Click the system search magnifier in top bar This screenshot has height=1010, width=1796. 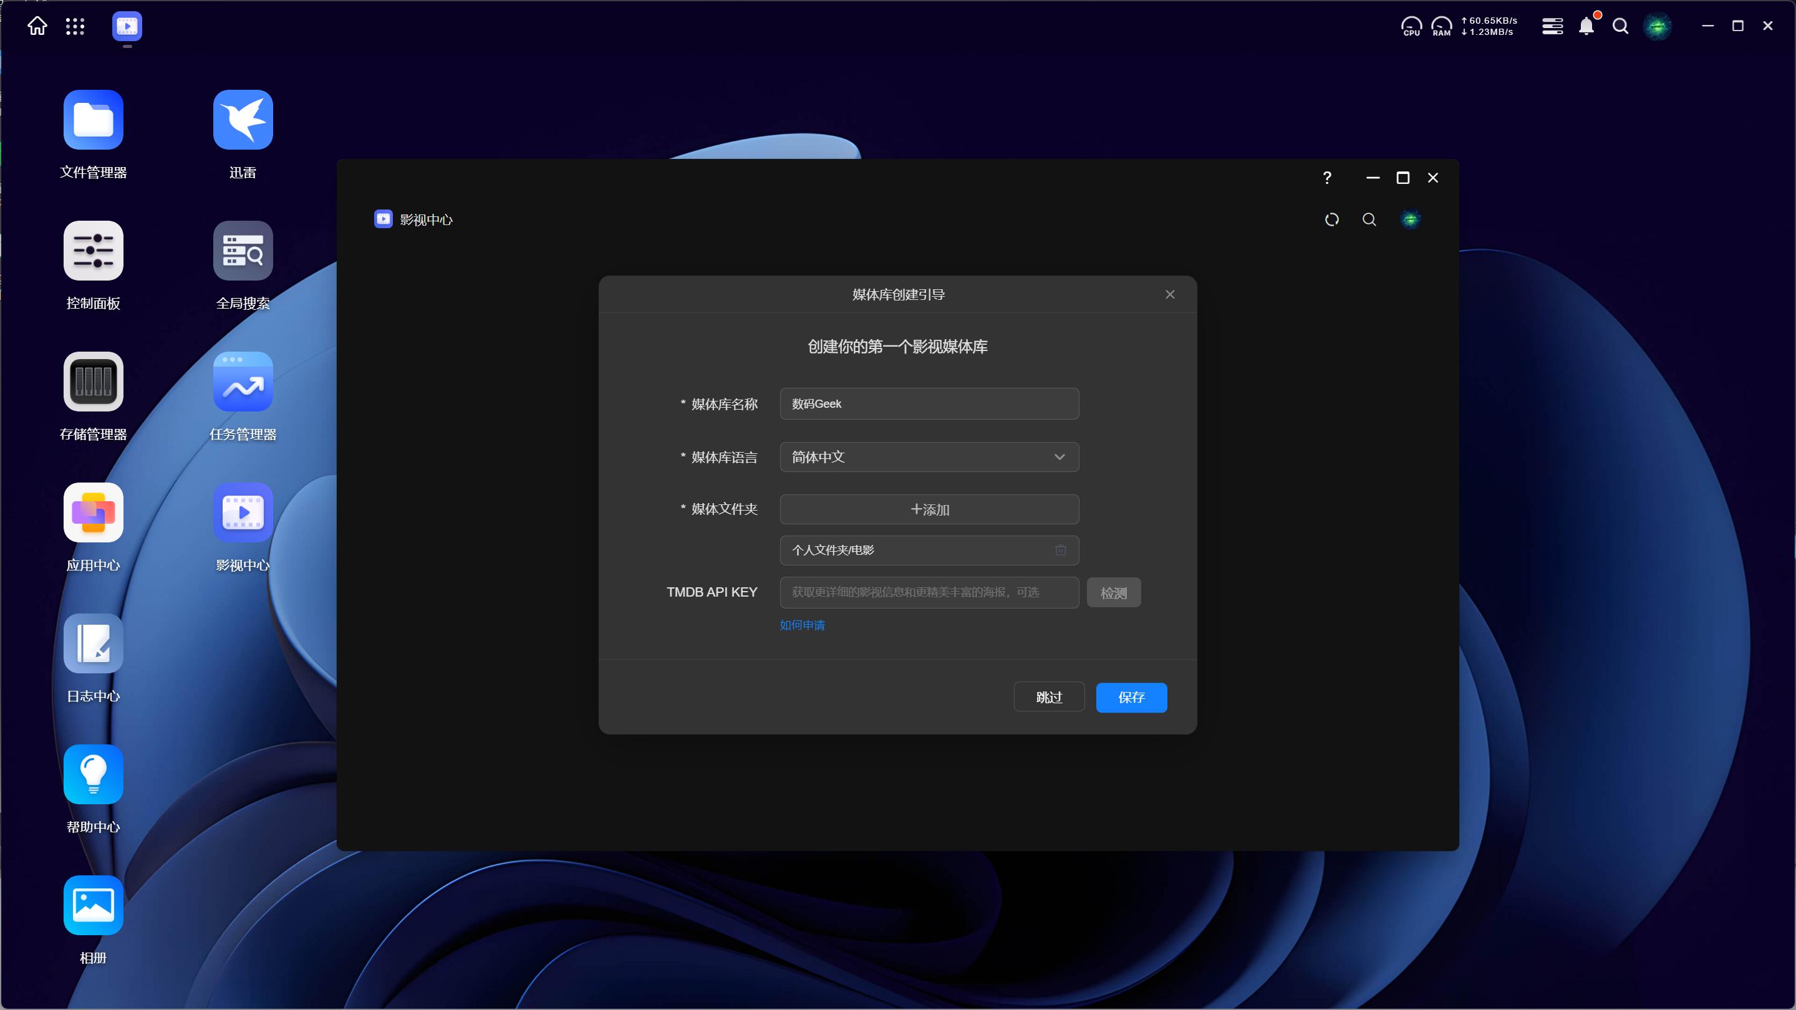click(x=1620, y=26)
